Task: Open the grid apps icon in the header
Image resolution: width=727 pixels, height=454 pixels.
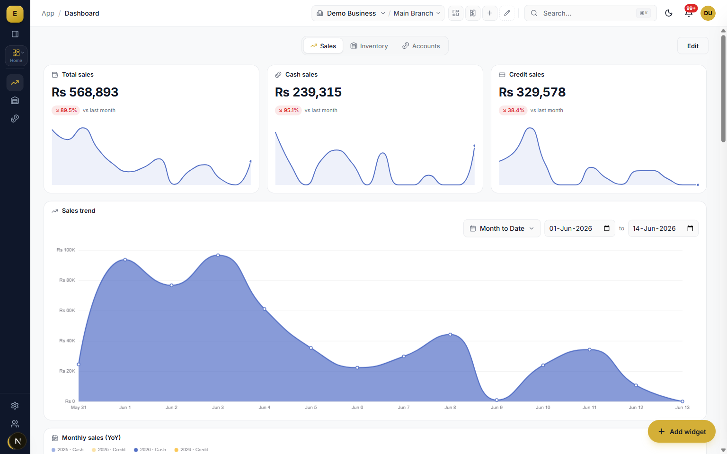Action: coord(456,13)
